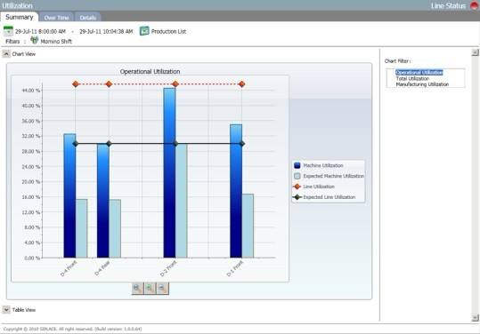The image size is (480, 334).
Task: Click the orange line marker above D-1 Front
Action: tap(241, 84)
